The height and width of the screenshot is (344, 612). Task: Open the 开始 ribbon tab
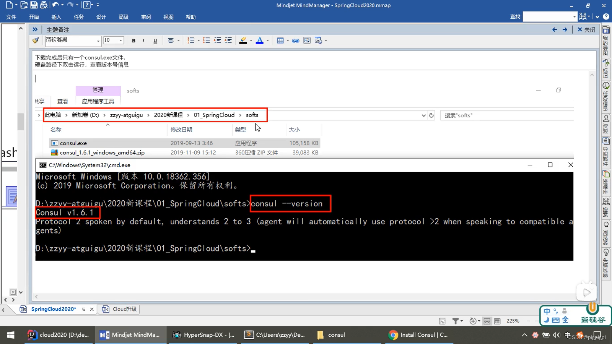coord(34,17)
